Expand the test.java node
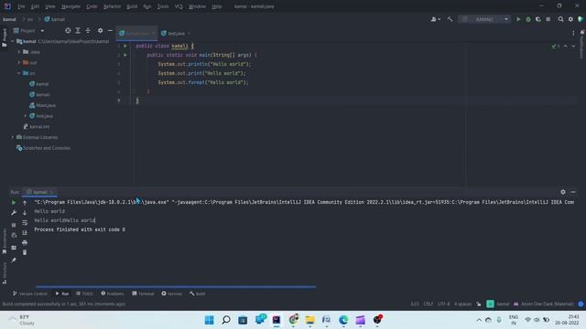This screenshot has height=329, width=586. point(26,116)
